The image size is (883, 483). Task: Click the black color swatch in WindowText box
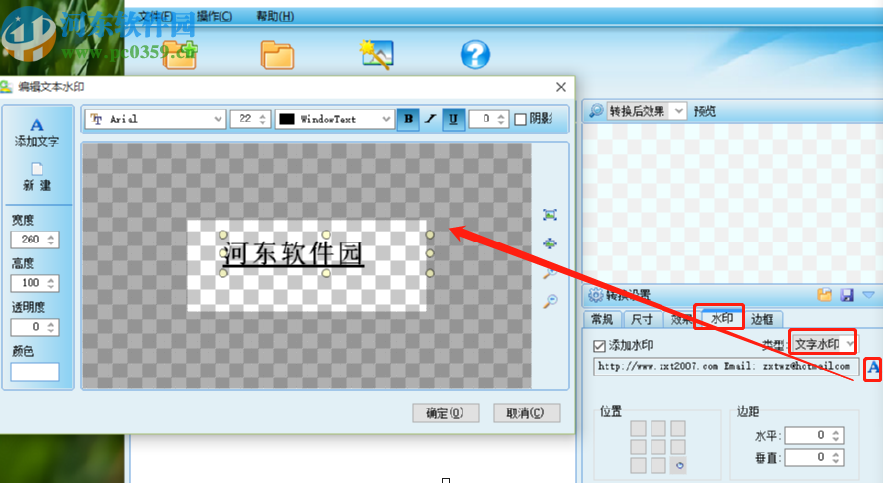coord(287,119)
